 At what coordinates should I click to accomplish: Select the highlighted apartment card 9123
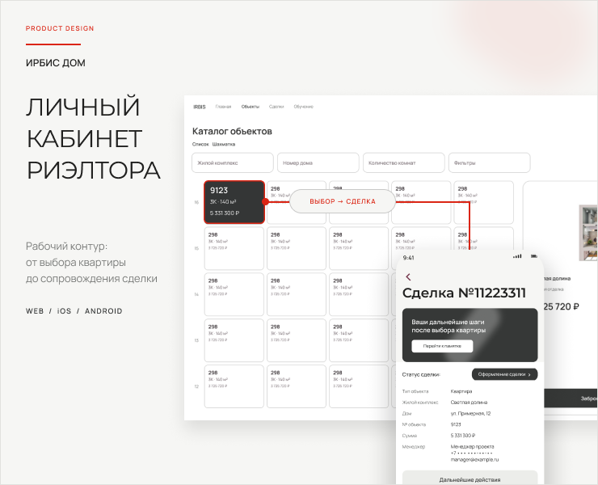click(x=234, y=202)
